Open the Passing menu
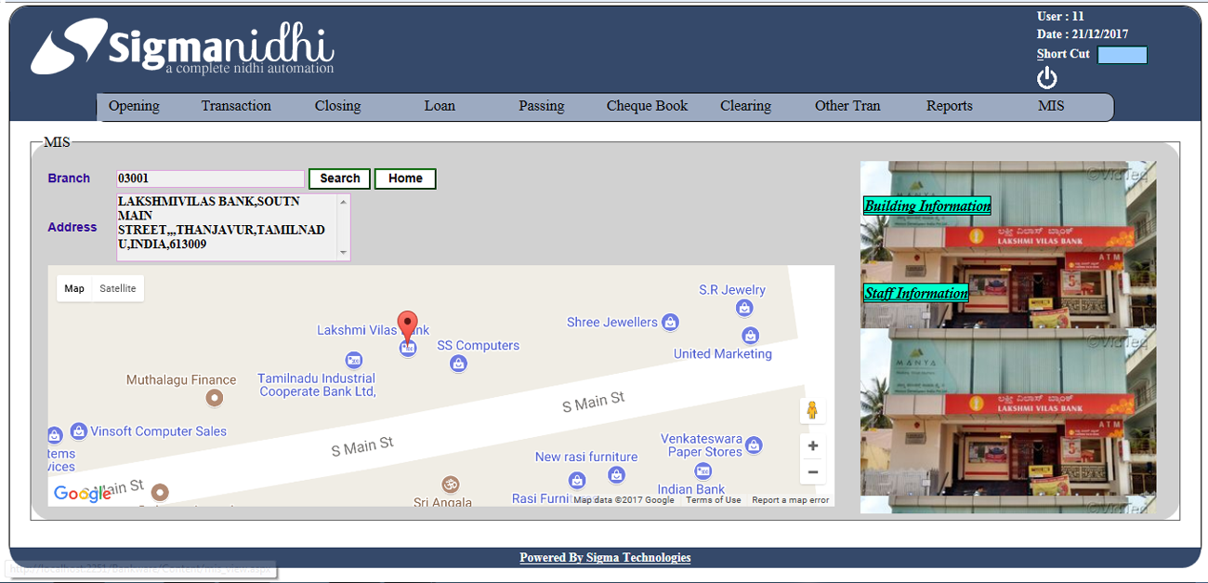Image resolution: width=1208 pixels, height=583 pixels. pos(542,106)
